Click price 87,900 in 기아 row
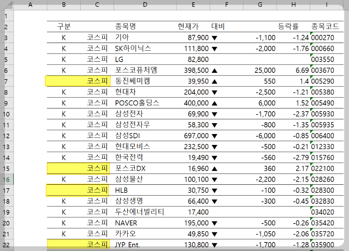This screenshot has width=349, height=251. click(x=193, y=38)
